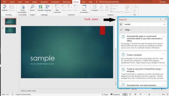
Task: Open the Thesaurus tool
Action: pos(12,8)
